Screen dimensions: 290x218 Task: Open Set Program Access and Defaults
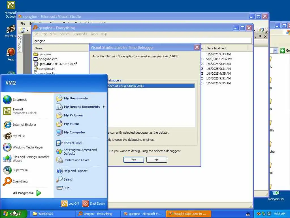coord(76,152)
